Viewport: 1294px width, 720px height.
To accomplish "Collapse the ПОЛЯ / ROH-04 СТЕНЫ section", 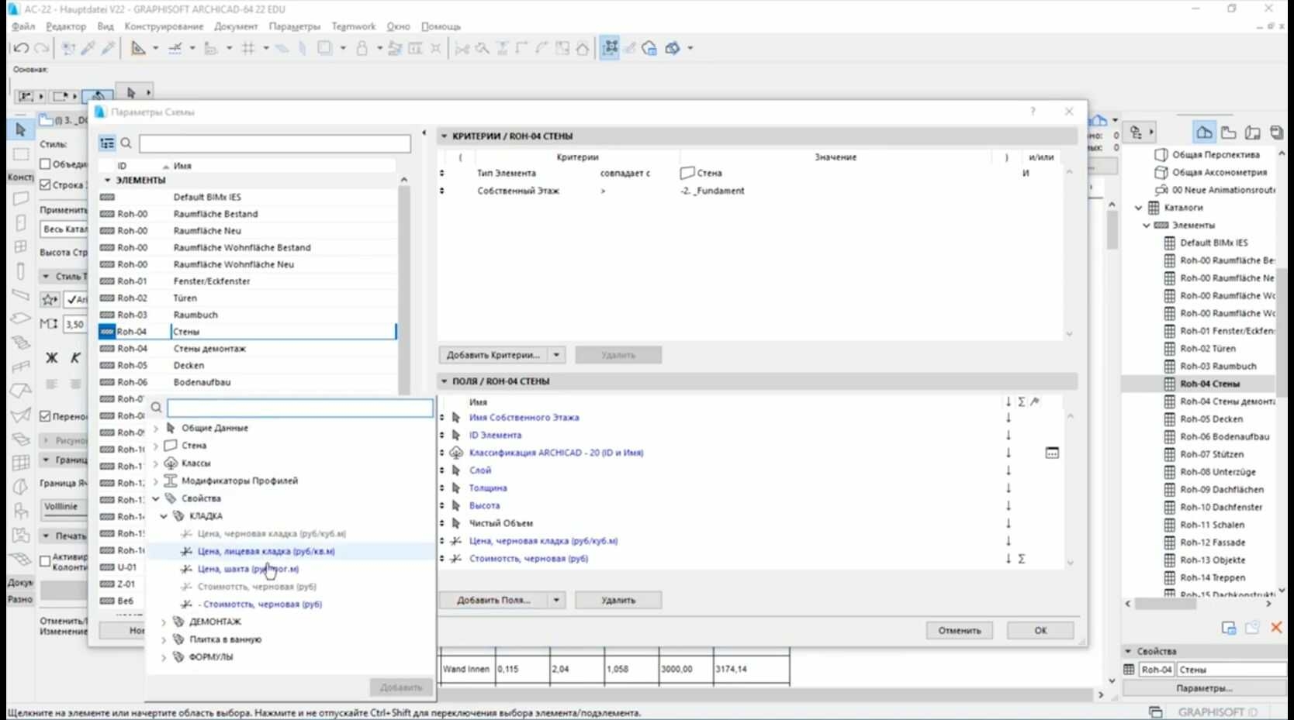I will tap(445, 381).
